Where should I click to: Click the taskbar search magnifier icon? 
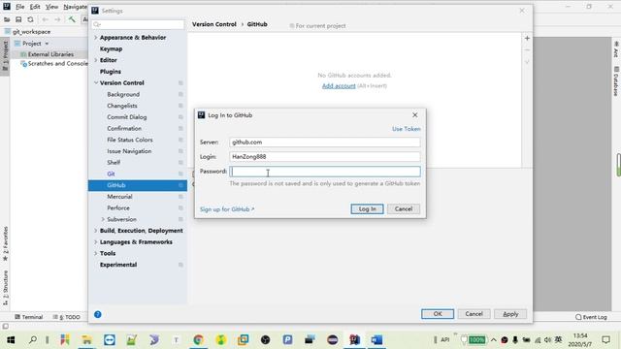33,340
